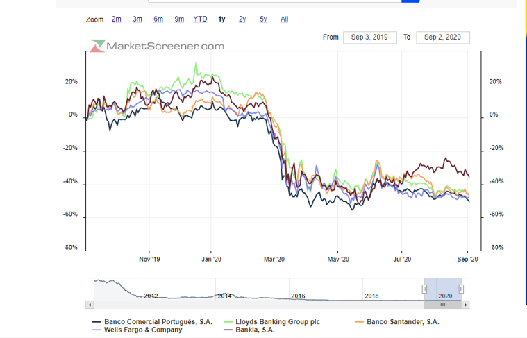527x338 pixels.
Task: Set zoom range to 5y
Action: click(263, 19)
